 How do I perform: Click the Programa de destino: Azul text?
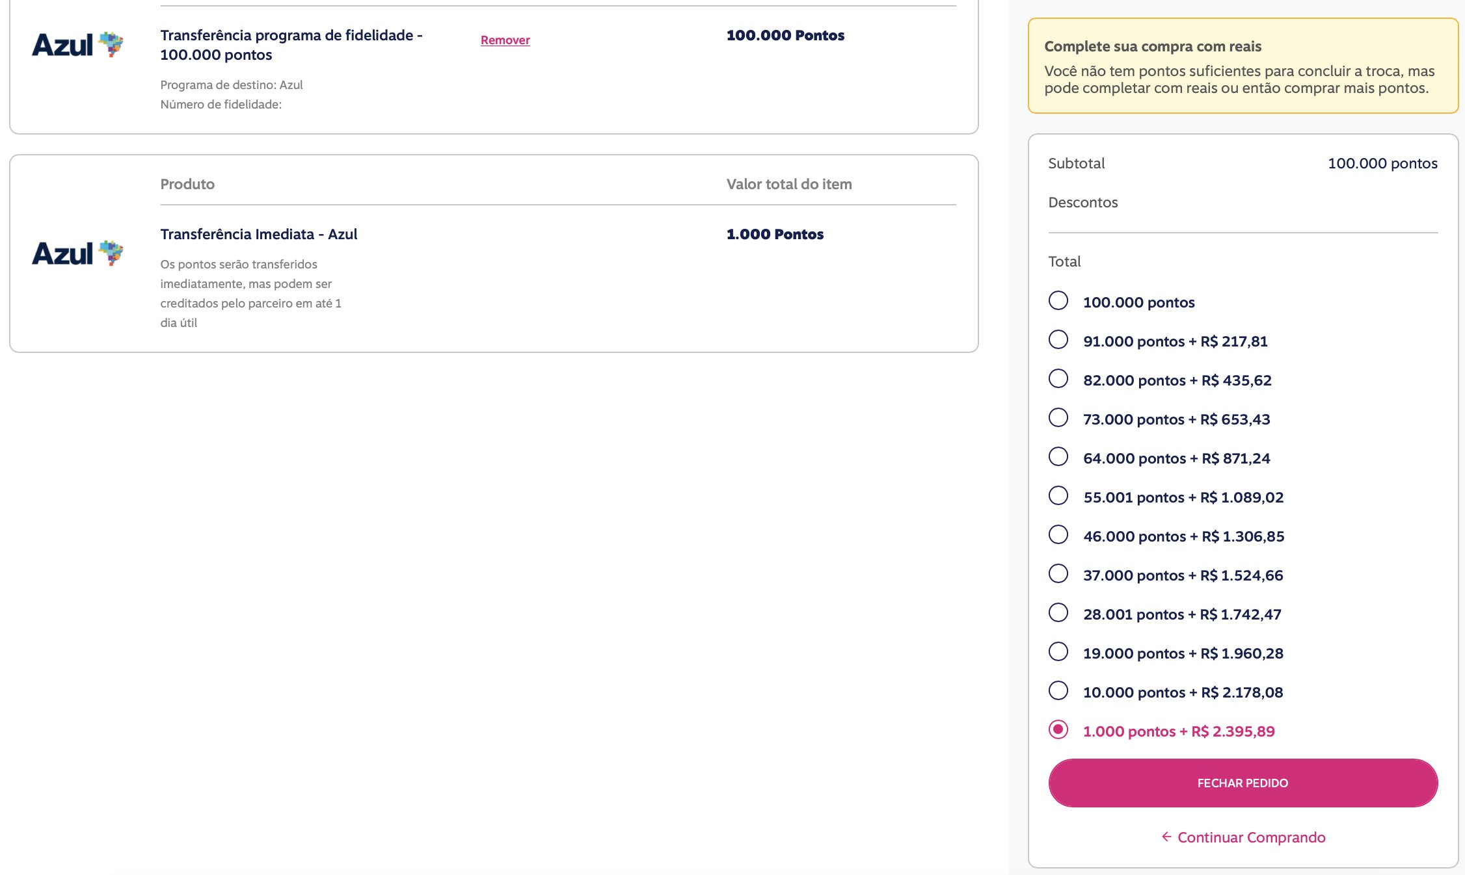click(x=232, y=85)
